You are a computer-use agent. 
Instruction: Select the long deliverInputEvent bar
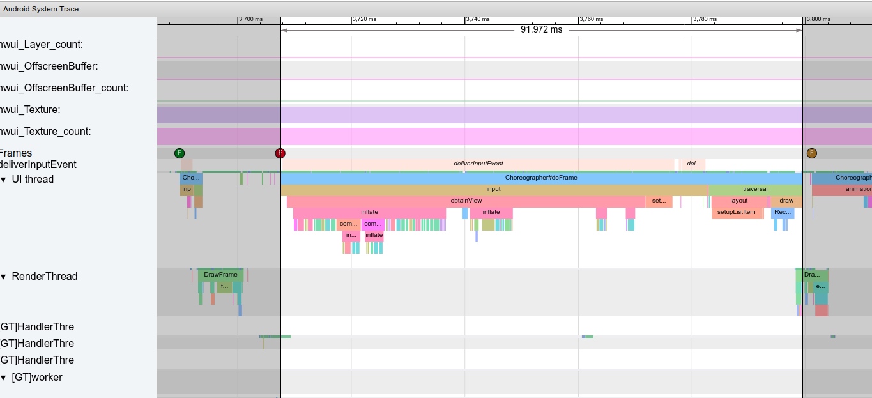coord(478,164)
